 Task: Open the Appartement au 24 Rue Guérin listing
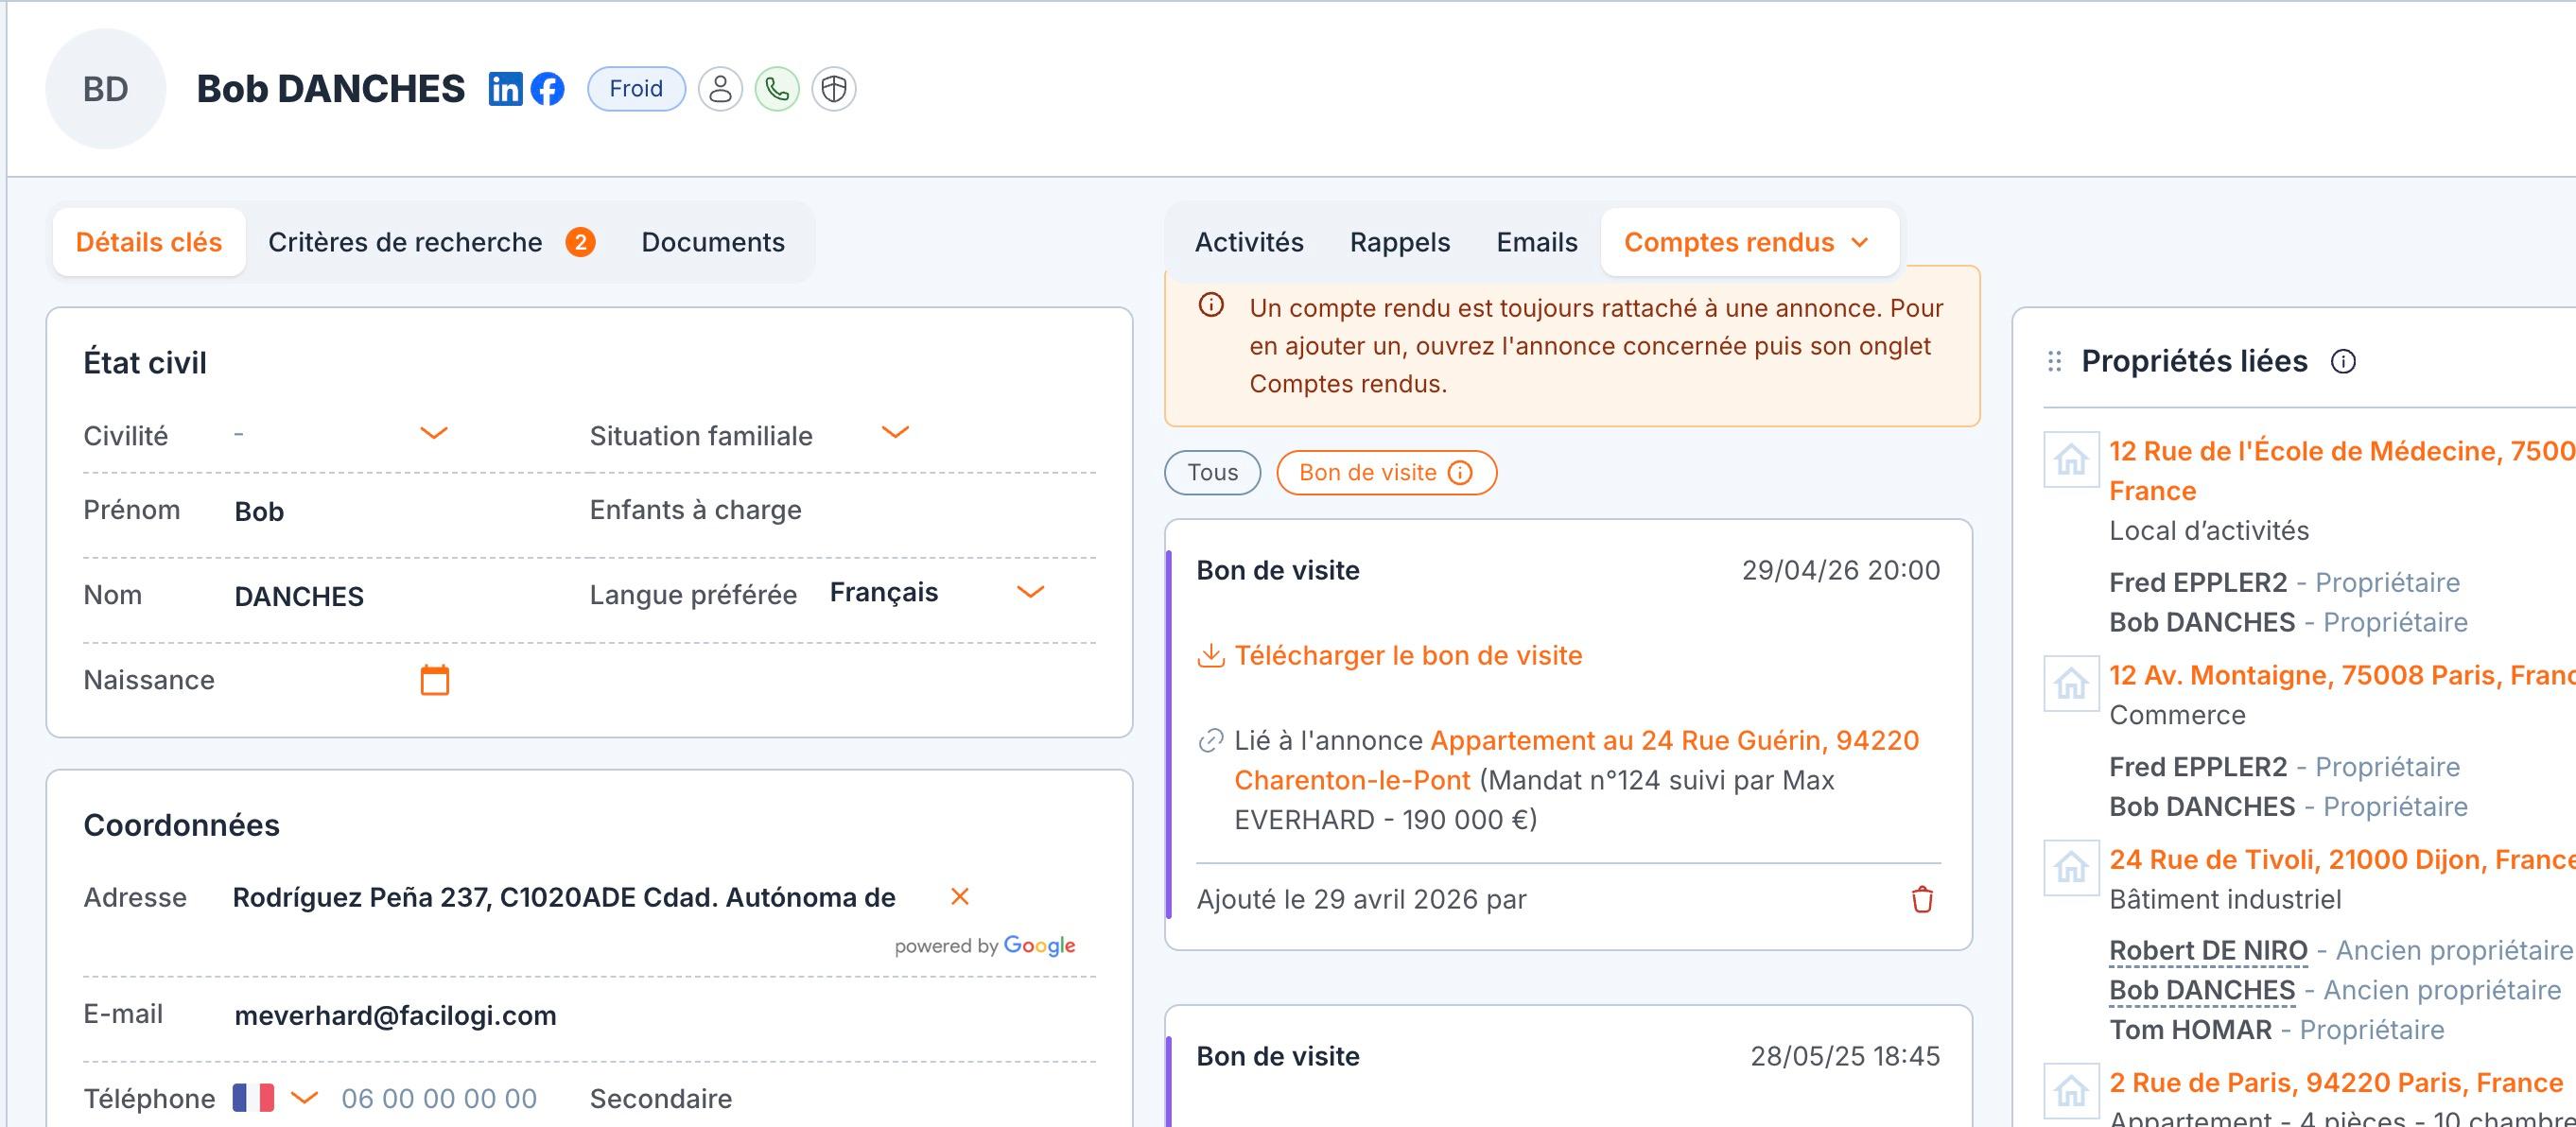tap(1576, 760)
